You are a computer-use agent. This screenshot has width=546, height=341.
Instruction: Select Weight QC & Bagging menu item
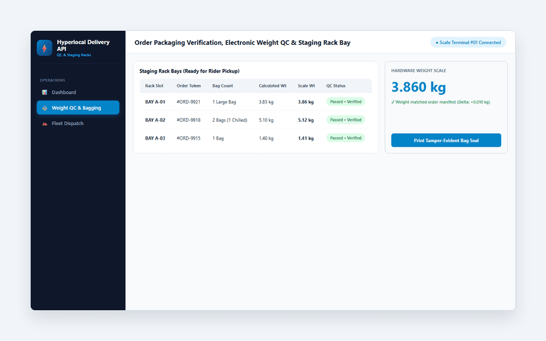tap(78, 108)
